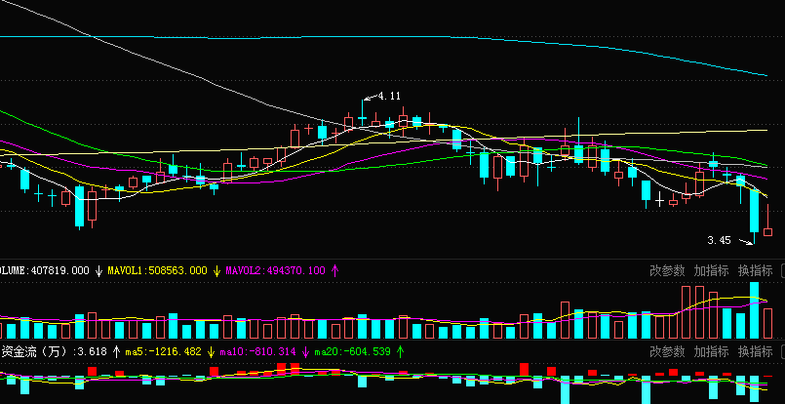Viewport: 785px width, 404px height.
Task: Select the ma10:-810.314 value
Action: click(x=257, y=352)
